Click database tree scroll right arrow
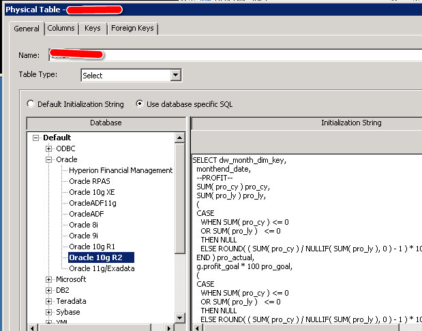Screen dimensions: 422x331 tap(169, 328)
